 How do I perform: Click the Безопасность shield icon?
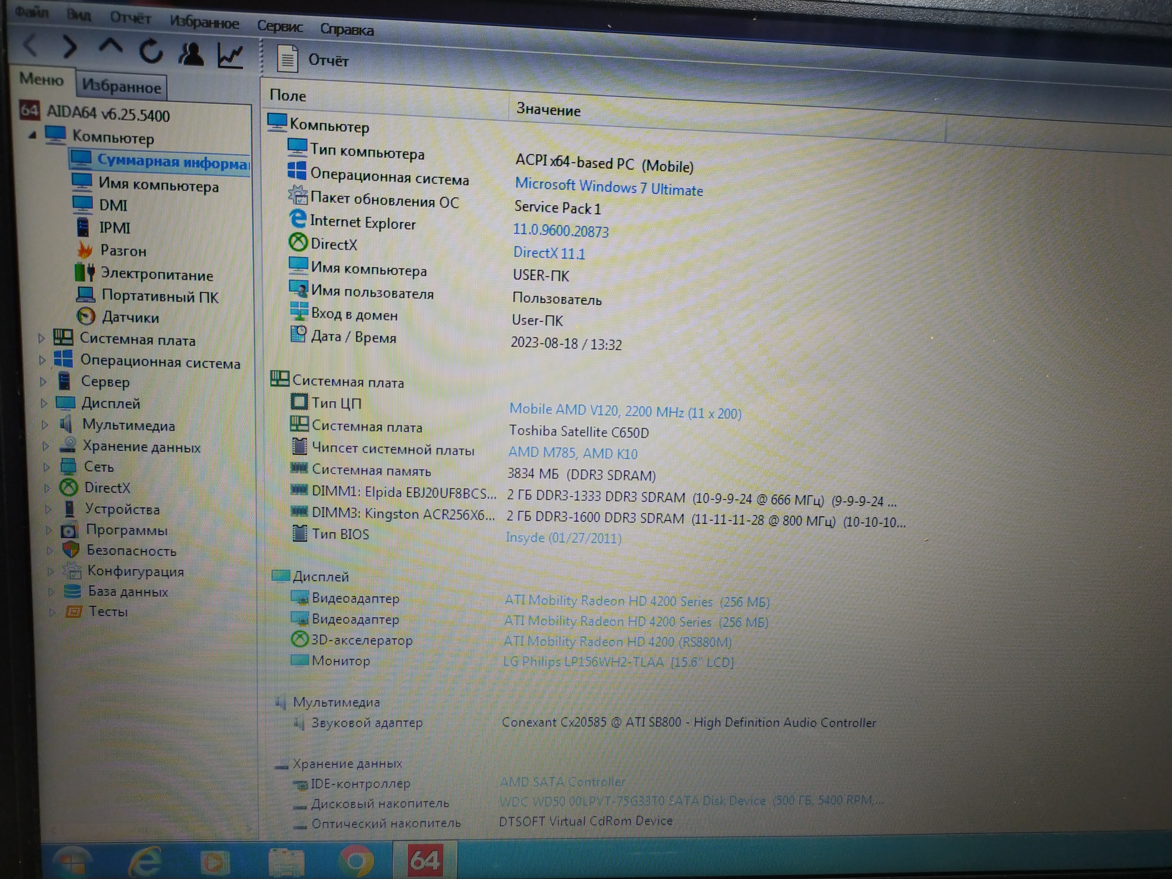(x=71, y=550)
